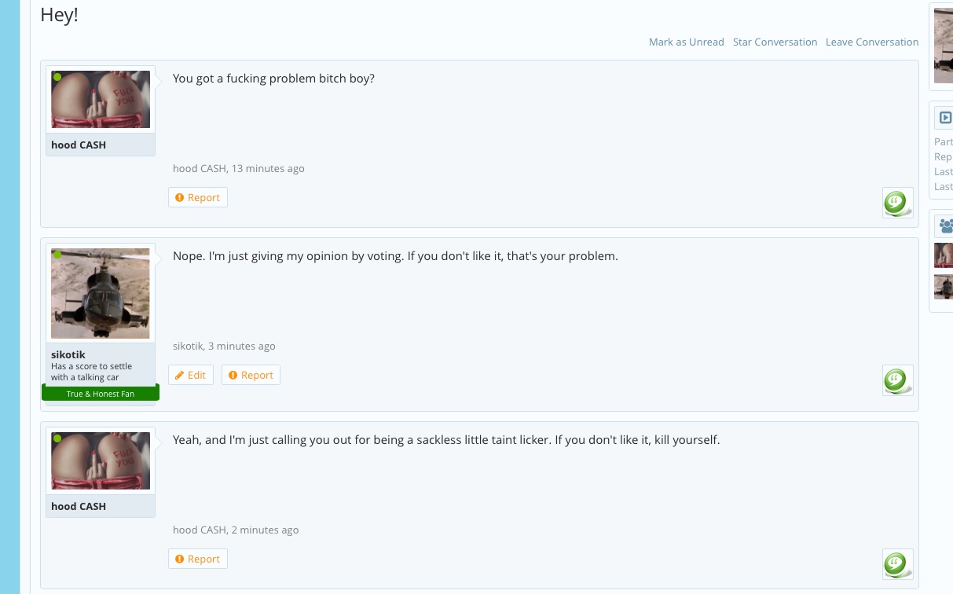Viewport: 953px width, 594px height.
Task: Open the conversation info panel icon in sidebar
Action: tap(945, 118)
